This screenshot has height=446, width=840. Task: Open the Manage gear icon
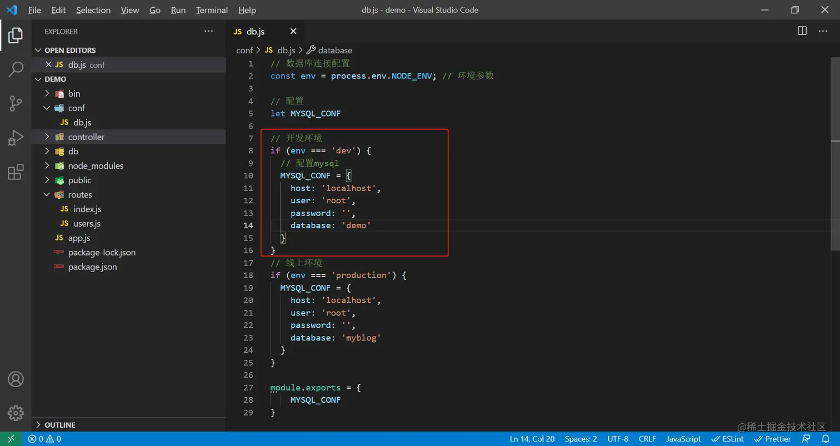pos(16,413)
